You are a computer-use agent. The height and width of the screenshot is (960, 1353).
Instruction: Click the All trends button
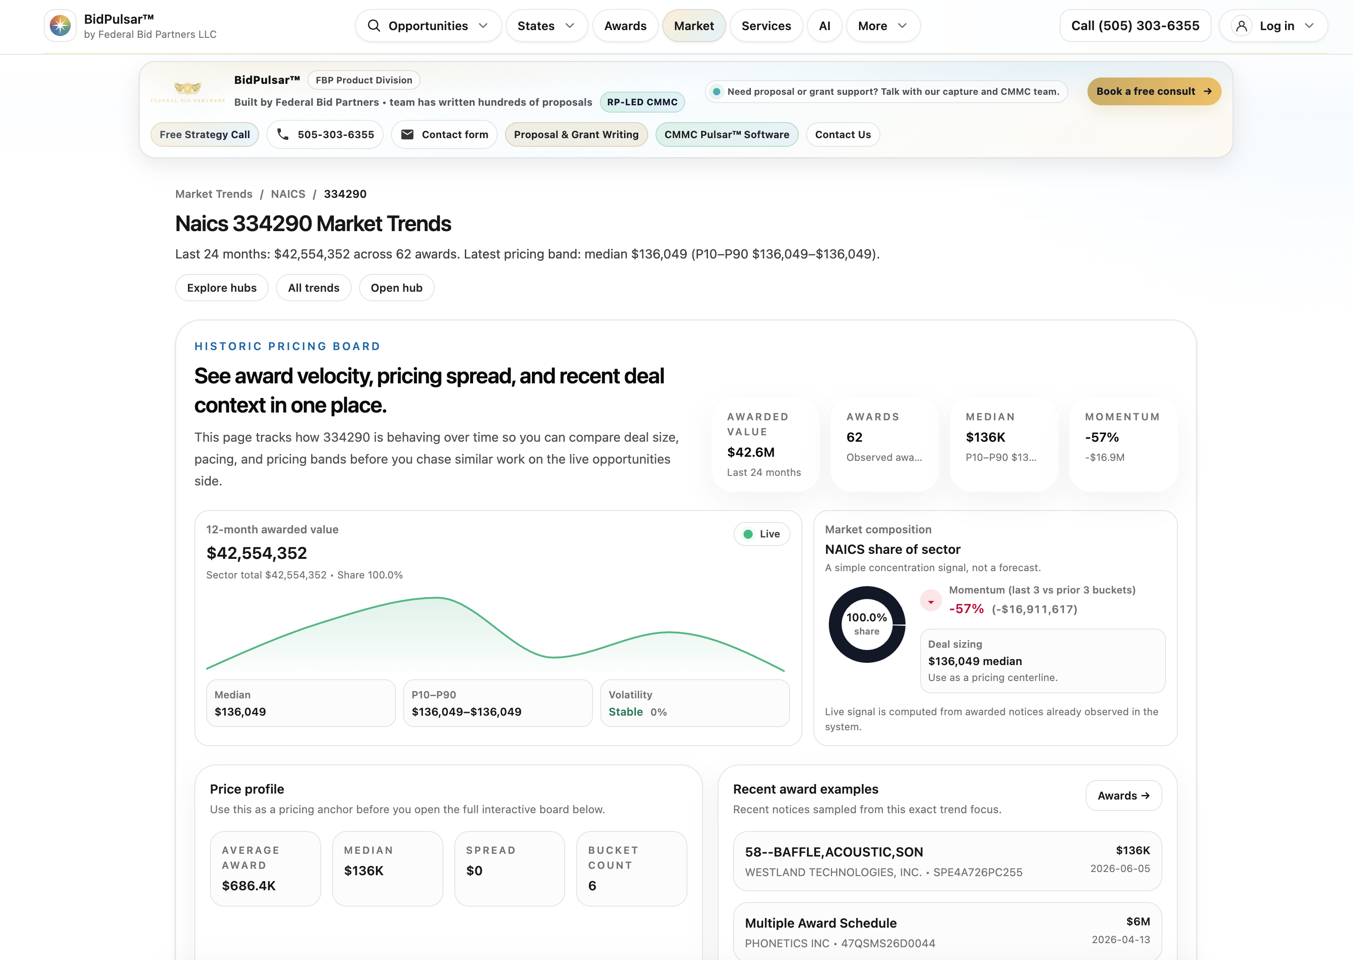click(313, 288)
